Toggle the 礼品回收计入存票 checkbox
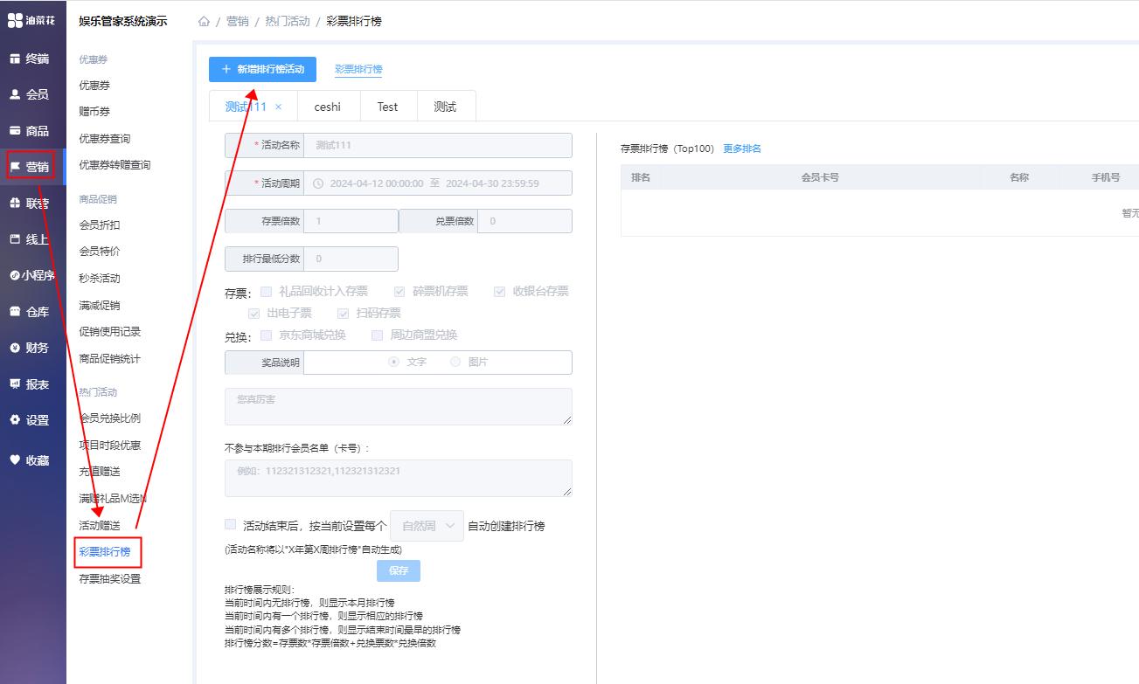1139x684 pixels. 266,291
